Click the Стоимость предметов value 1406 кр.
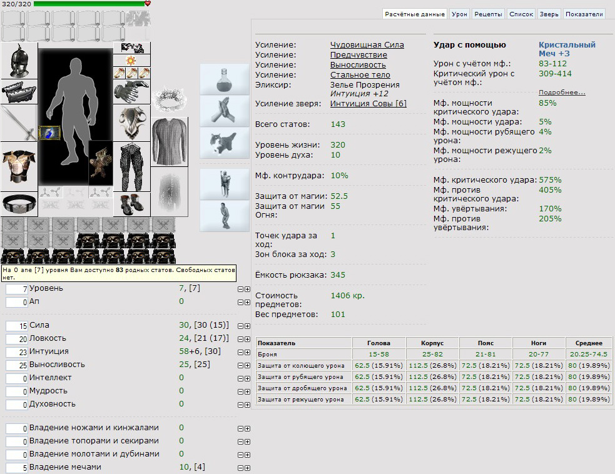Image resolution: width=615 pixels, height=474 pixels. point(347,296)
